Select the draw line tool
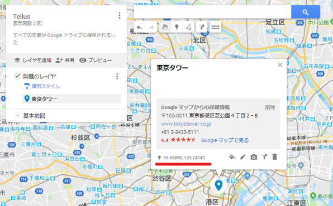 tap(188, 27)
